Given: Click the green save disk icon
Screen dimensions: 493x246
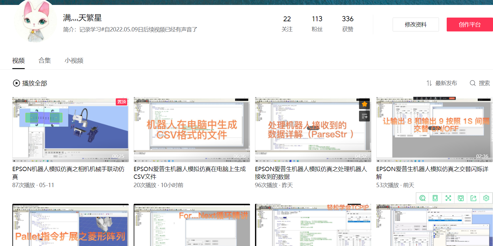Looking at the screenshot, I should (461, 198).
